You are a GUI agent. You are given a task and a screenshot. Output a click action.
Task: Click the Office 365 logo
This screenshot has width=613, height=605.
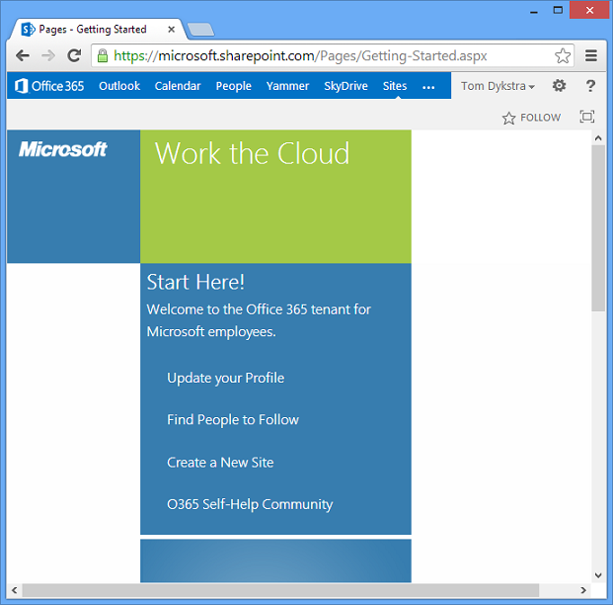point(49,86)
